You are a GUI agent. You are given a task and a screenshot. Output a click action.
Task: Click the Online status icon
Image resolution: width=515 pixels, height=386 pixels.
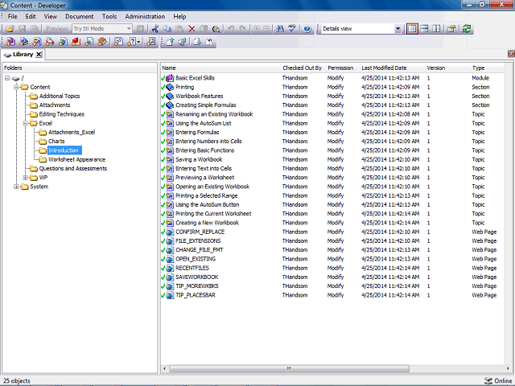click(x=488, y=380)
